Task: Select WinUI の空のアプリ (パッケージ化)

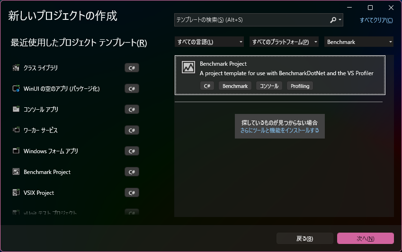Action: pos(76,88)
